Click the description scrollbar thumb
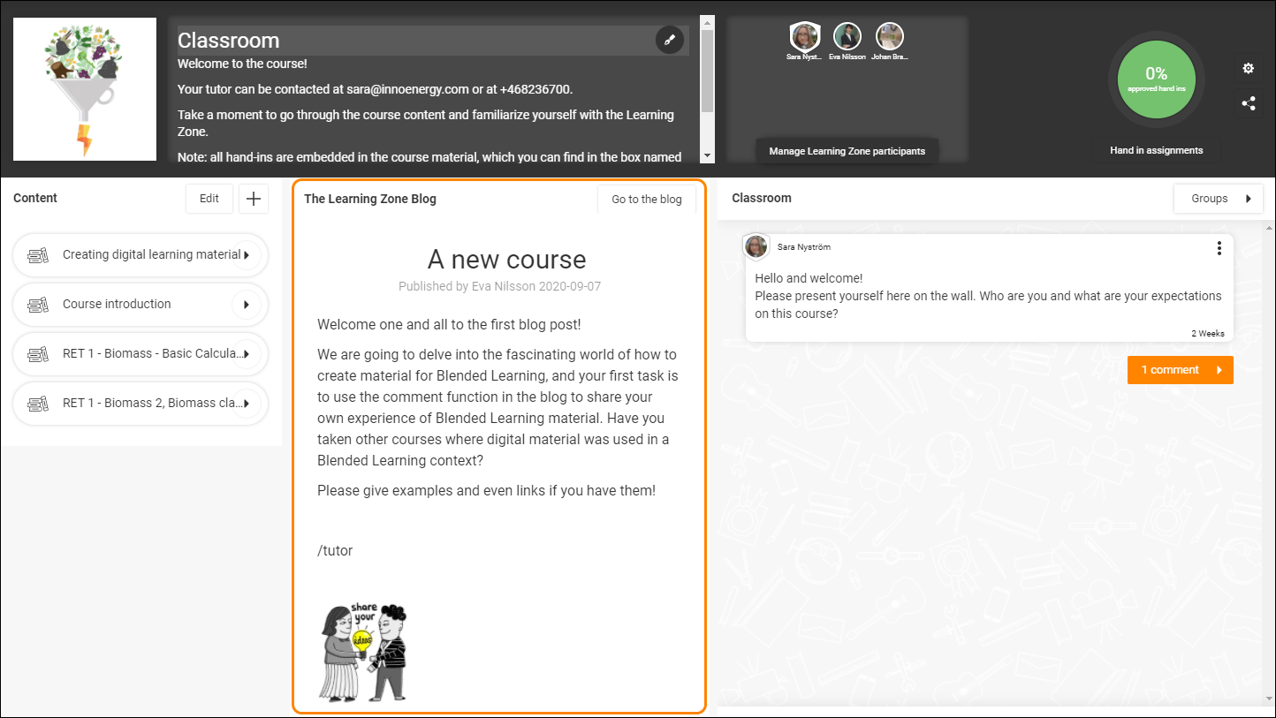This screenshot has width=1276, height=718. point(707,70)
